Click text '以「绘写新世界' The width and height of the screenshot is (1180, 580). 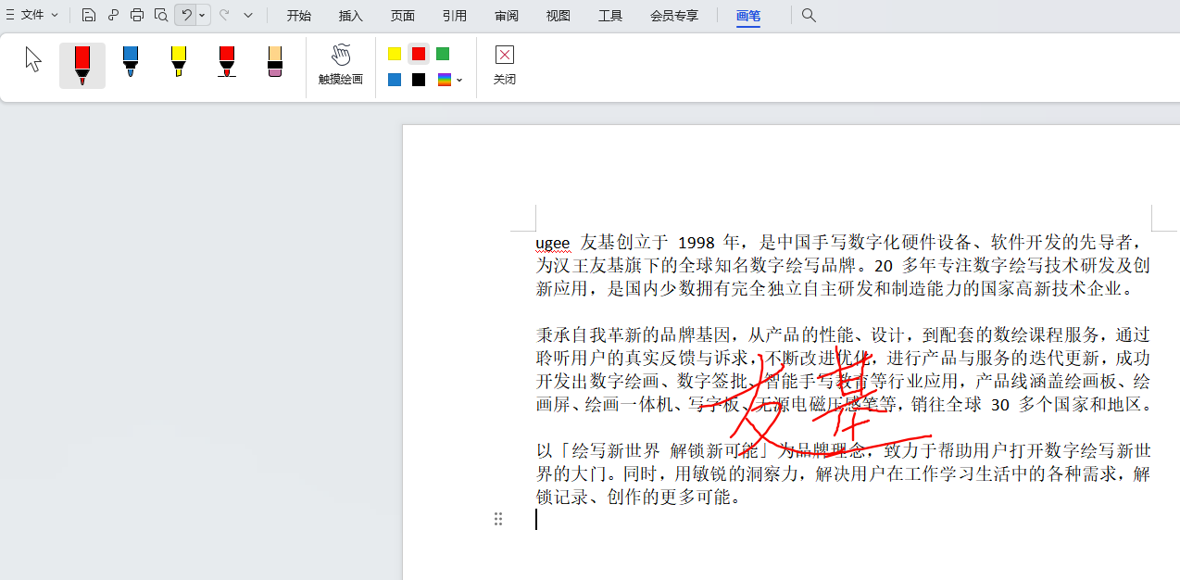coord(597,451)
